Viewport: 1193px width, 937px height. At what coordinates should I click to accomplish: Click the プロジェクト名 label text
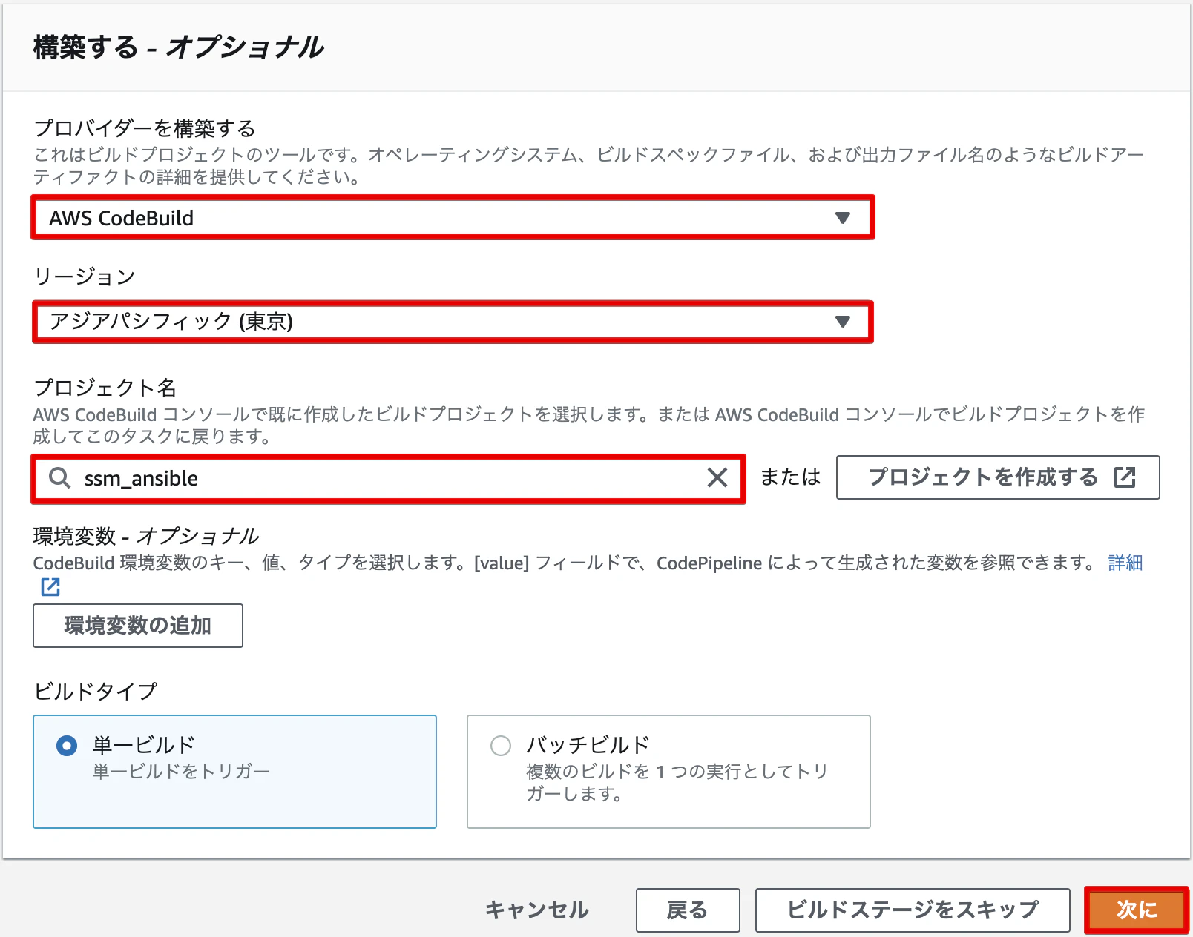click(x=105, y=388)
